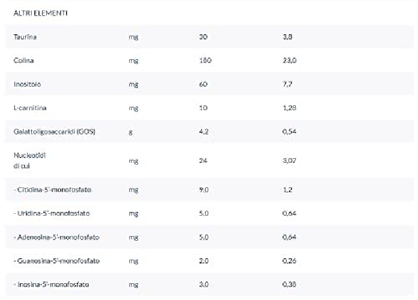Viewport: 418px width, 300px height.
Task: Click the ALTRI ELEMENTI section heading
Action: click(x=40, y=13)
